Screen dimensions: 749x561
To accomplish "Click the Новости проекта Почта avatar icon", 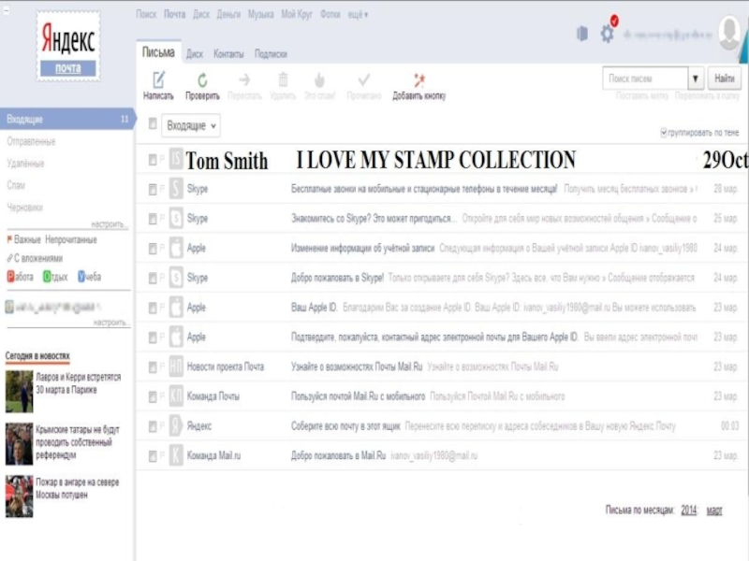I will [176, 367].
